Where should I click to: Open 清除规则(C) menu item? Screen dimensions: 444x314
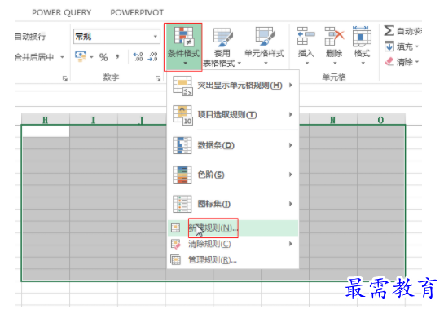(x=233, y=244)
